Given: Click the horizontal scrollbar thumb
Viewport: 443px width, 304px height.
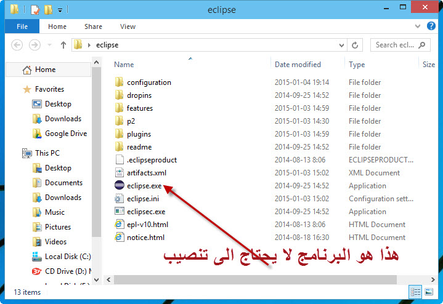Looking at the screenshot, I should pos(255,280).
